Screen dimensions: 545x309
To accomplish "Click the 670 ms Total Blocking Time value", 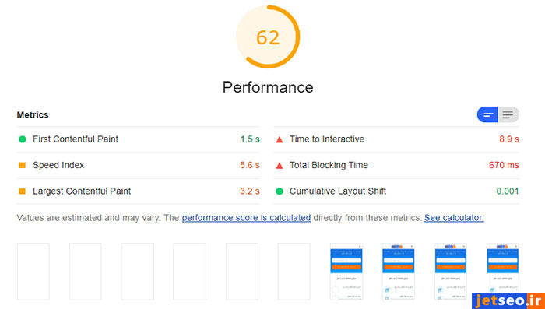I will 504,165.
